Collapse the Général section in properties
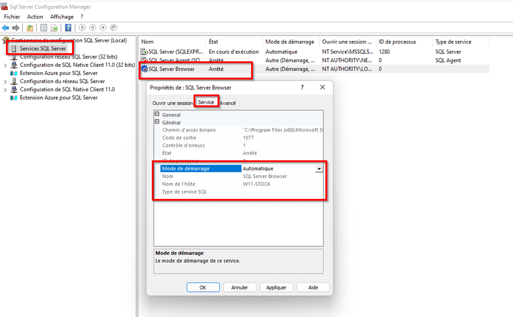 pos(157,122)
